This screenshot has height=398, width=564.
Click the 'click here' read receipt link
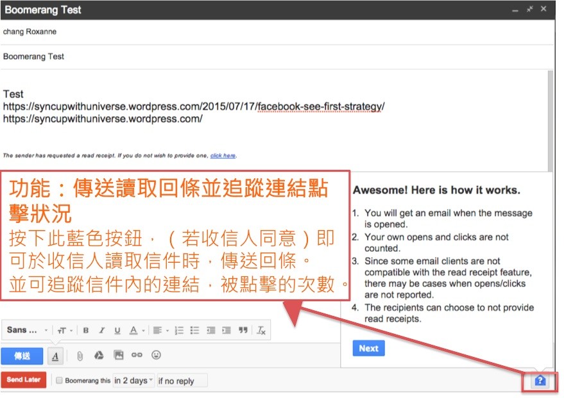pos(223,156)
